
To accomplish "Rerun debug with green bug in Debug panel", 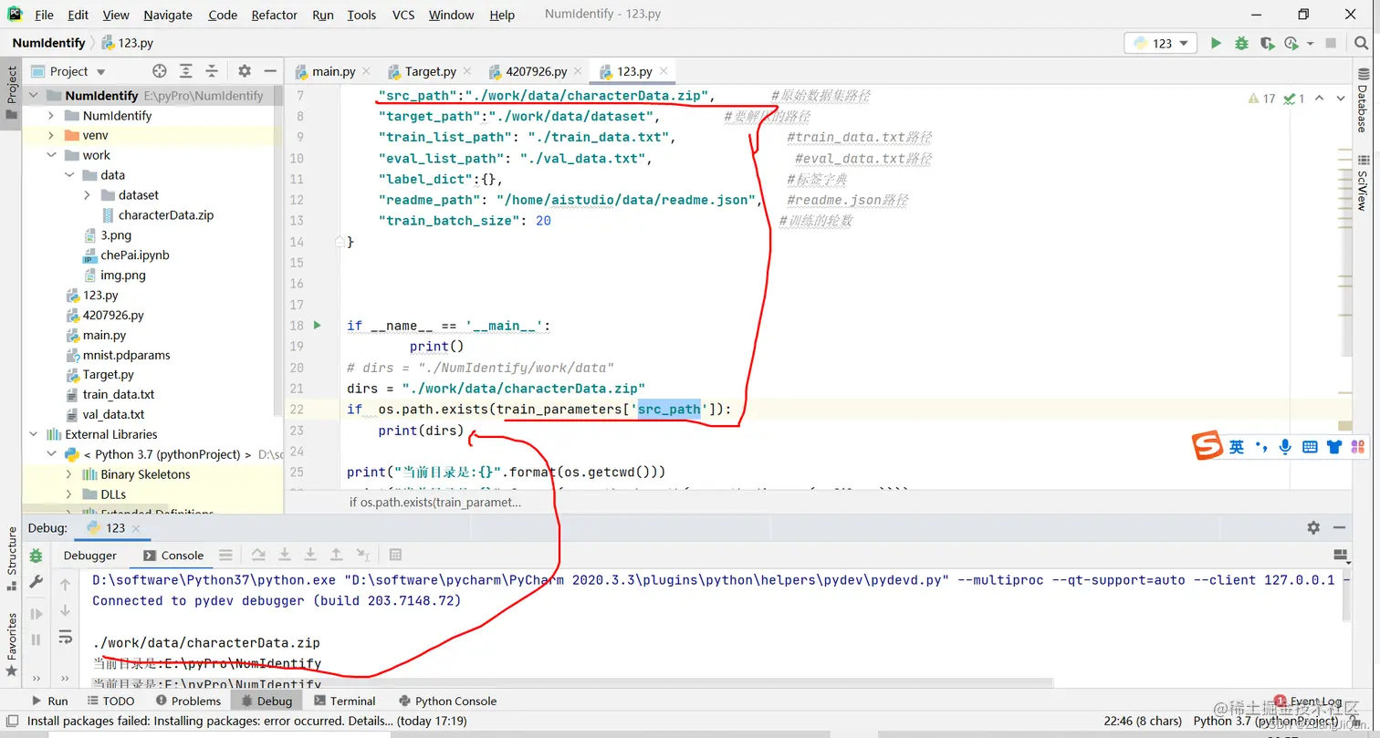I will click(37, 555).
